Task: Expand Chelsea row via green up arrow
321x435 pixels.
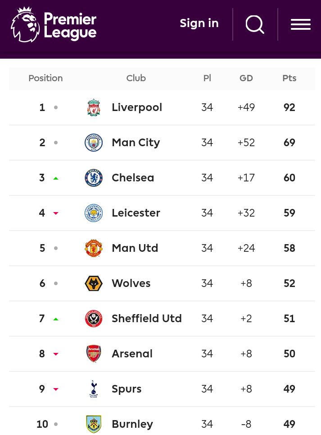Action: [x=56, y=178]
